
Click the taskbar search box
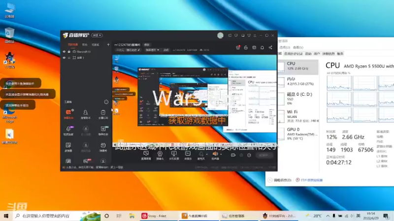click(57, 216)
